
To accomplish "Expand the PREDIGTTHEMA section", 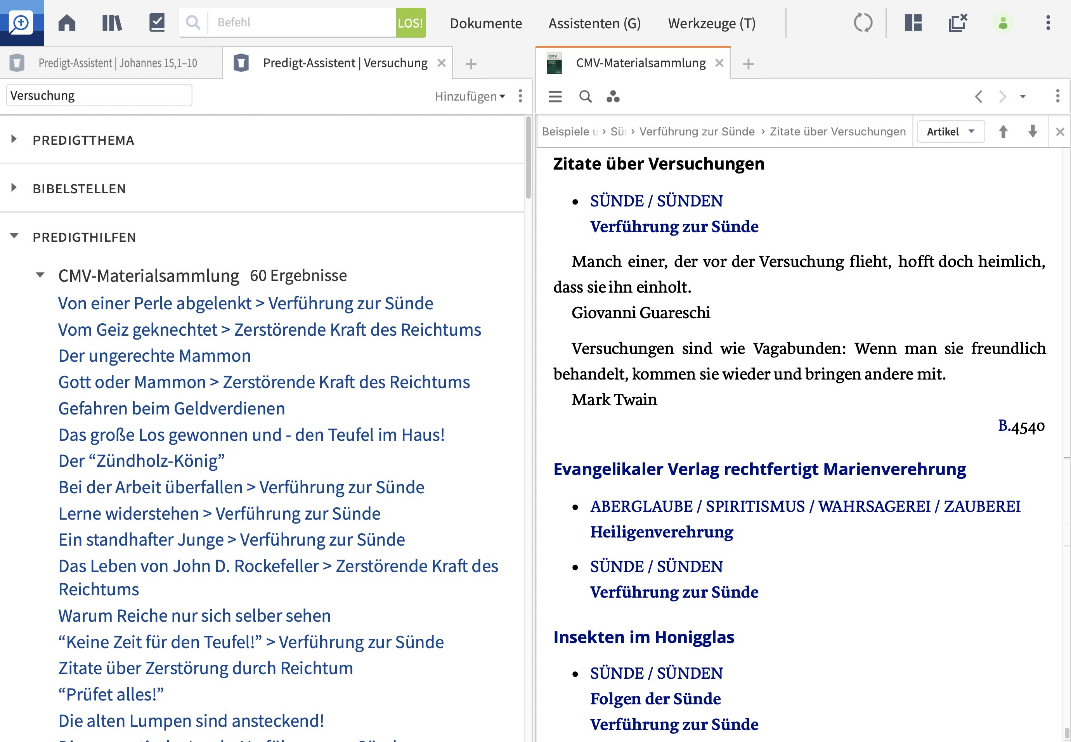I will [x=14, y=139].
